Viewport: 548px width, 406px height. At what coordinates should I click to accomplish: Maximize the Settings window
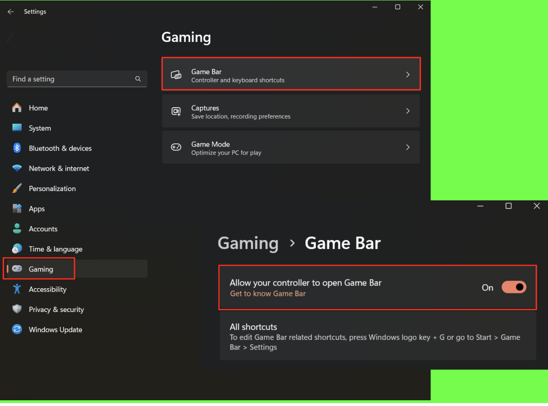coord(398,7)
